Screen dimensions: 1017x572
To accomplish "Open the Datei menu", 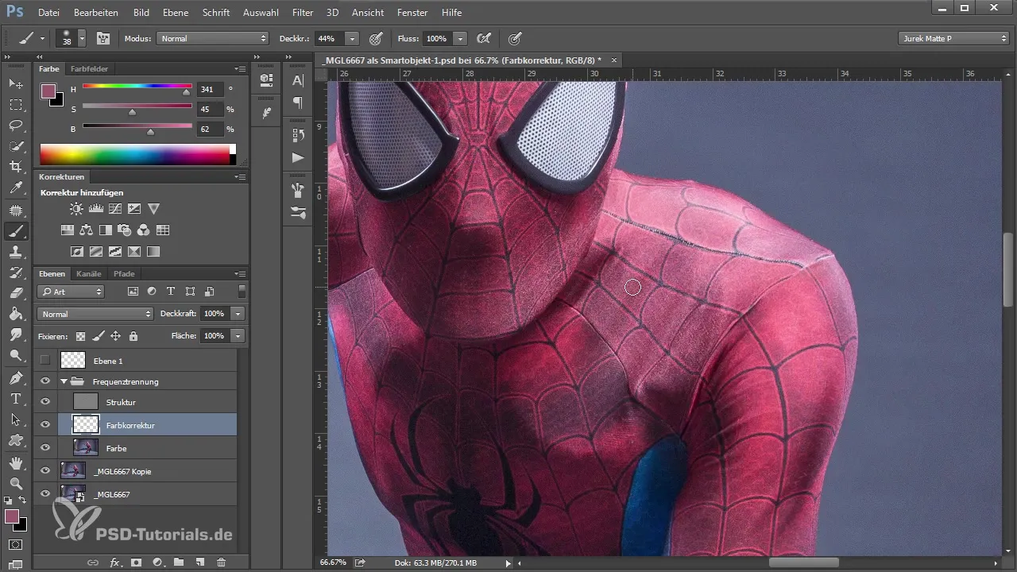I will pos(48,13).
